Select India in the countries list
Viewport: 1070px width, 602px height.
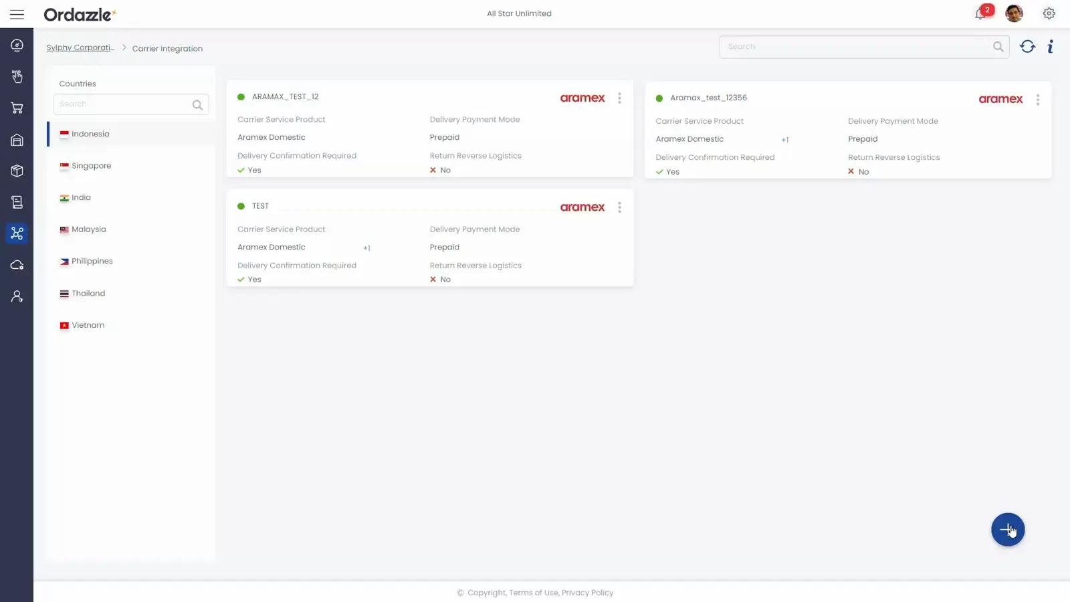[x=131, y=197]
